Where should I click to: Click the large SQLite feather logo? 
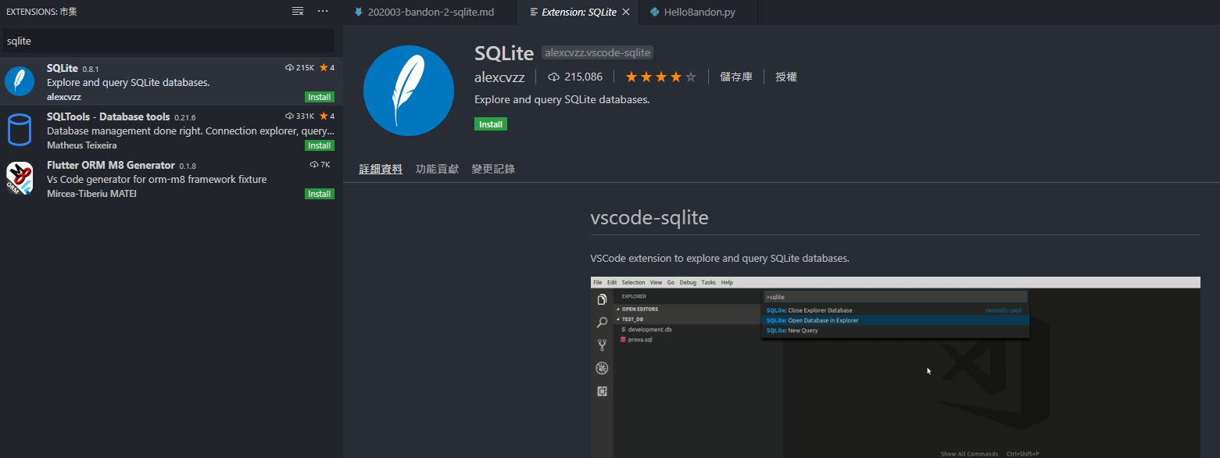tap(409, 90)
